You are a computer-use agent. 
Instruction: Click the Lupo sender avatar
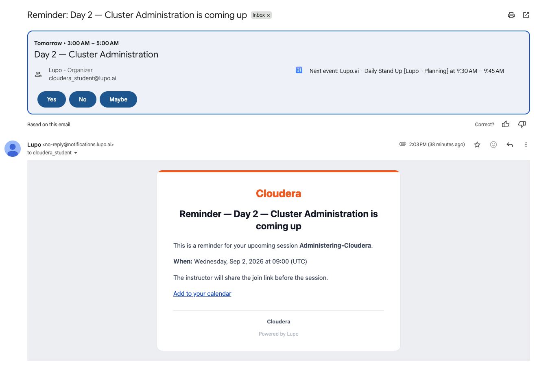click(x=13, y=149)
